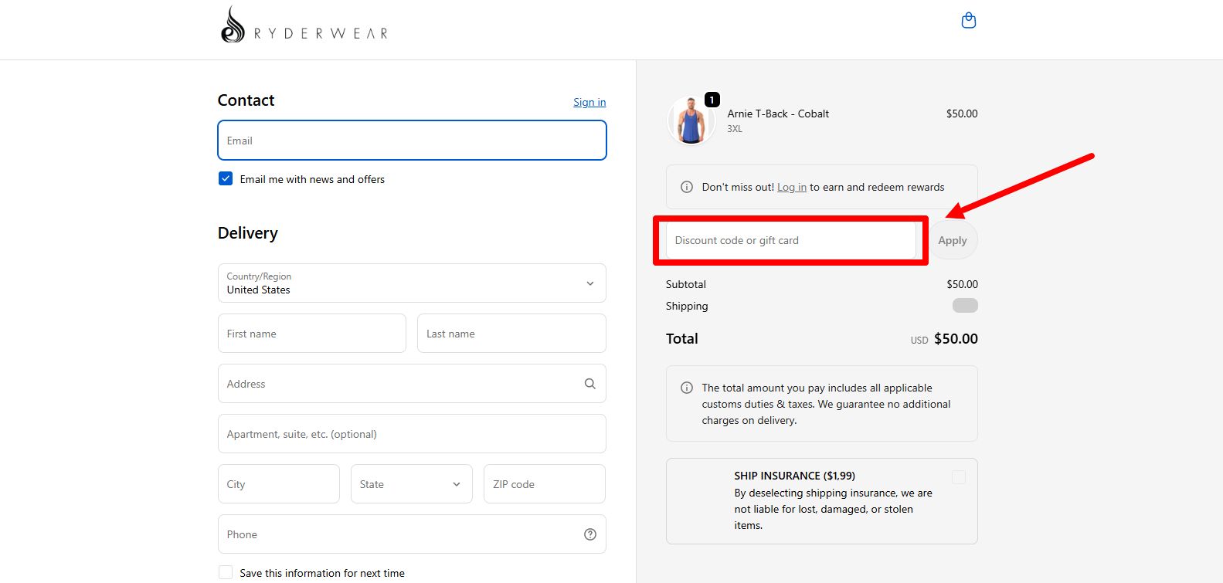
Task: Focus the Email input field
Action: coord(412,141)
